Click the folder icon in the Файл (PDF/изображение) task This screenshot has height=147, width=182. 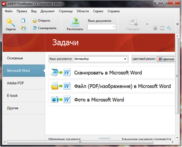pyautogui.click(x=55, y=86)
